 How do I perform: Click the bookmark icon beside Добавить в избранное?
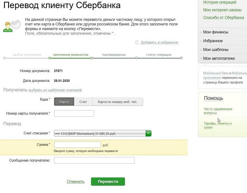[x=137, y=42]
